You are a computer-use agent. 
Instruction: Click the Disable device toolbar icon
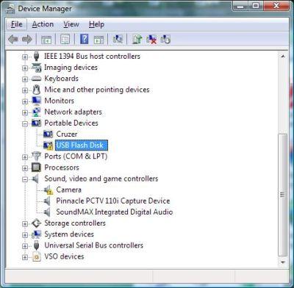point(165,39)
